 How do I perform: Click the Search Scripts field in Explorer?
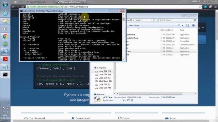tap(176, 20)
